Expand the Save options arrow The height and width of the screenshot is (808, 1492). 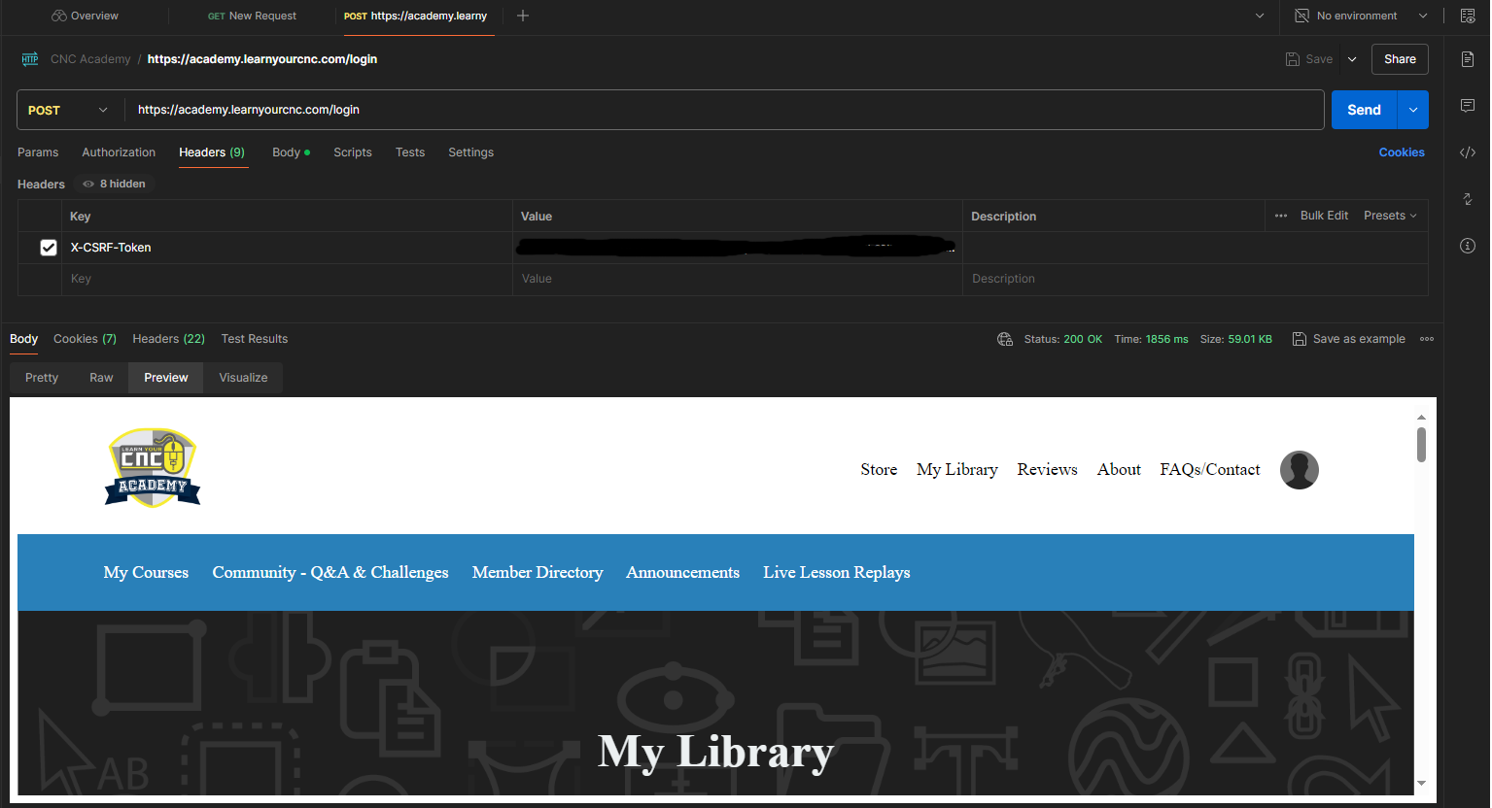coord(1352,59)
